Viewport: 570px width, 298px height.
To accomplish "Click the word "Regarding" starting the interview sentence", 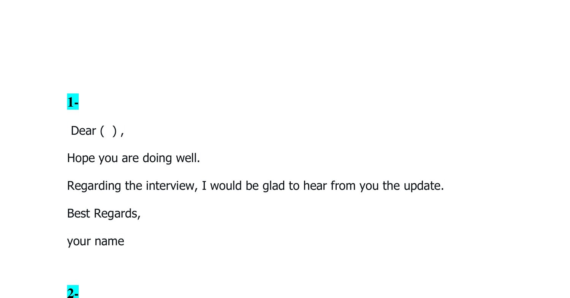I will point(94,186).
